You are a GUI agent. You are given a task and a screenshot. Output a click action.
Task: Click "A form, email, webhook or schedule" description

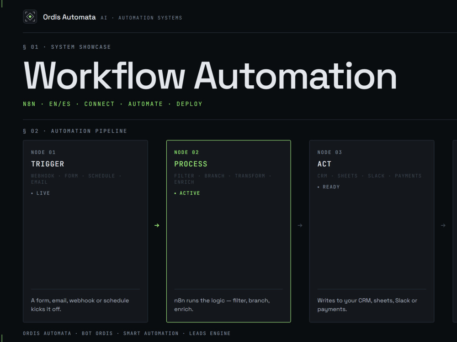80,305
